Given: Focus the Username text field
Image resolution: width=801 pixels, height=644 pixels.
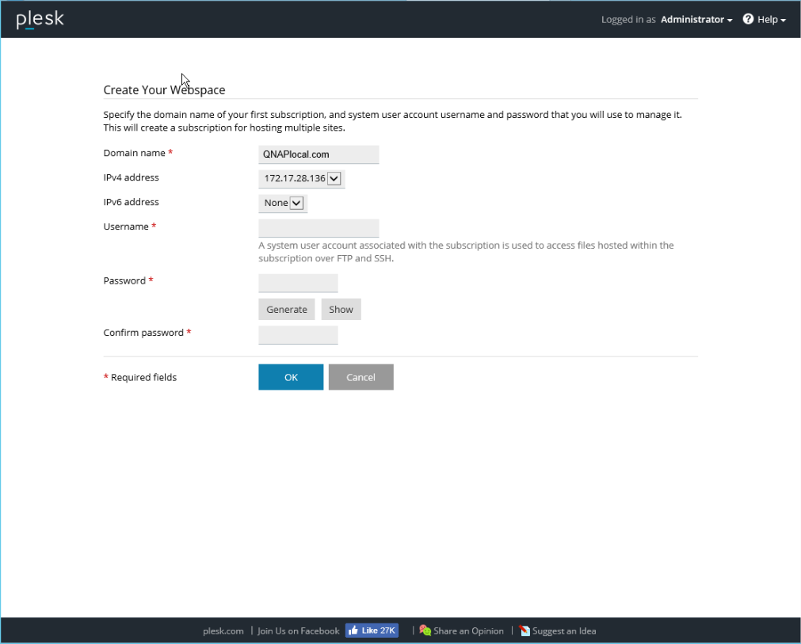Looking at the screenshot, I should click(318, 228).
